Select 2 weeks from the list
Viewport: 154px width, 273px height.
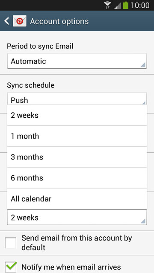(x=77, y=115)
